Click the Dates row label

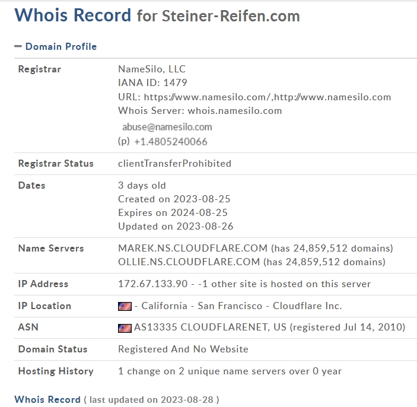coord(31,186)
